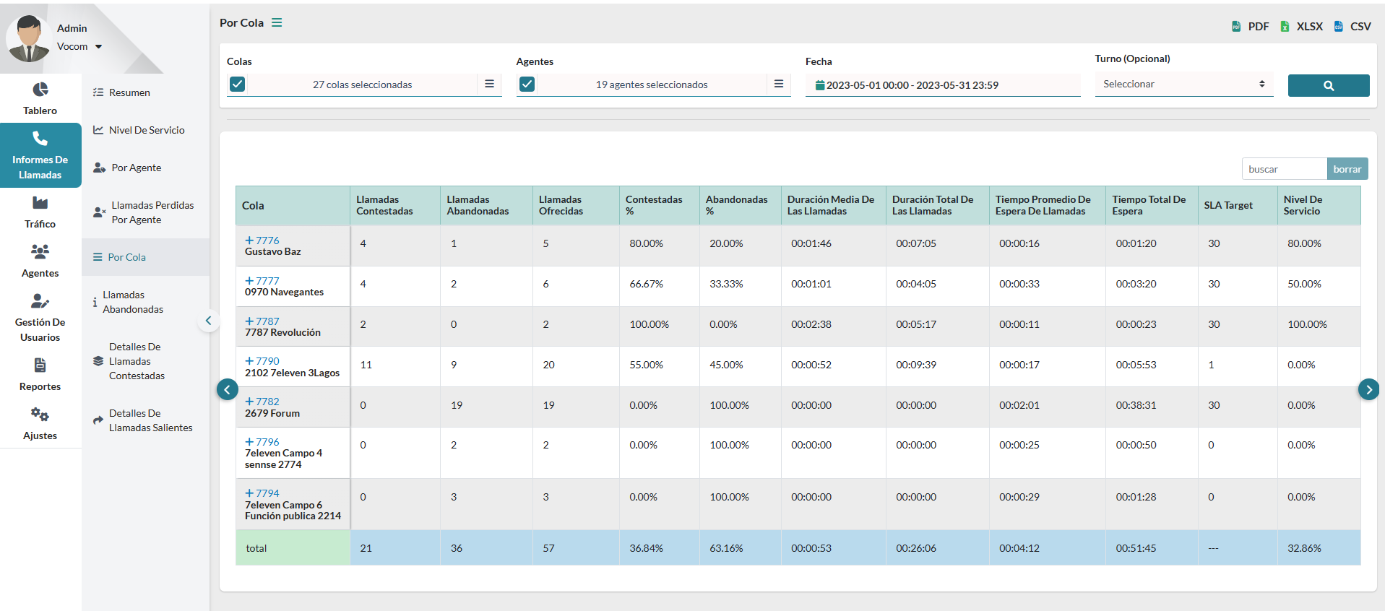This screenshot has width=1385, height=611.
Task: Open the Tablero dashboard section
Action: pyautogui.click(x=40, y=98)
